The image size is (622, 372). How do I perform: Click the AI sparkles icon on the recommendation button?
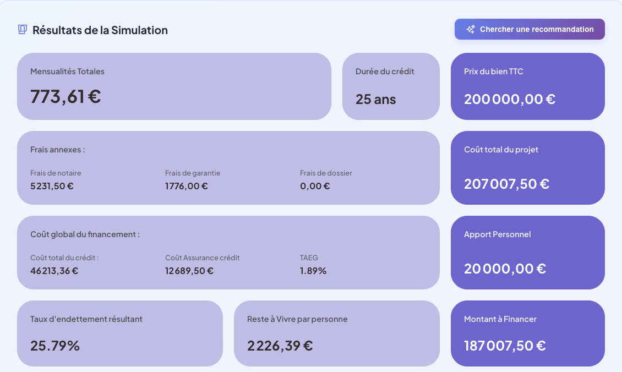point(471,29)
